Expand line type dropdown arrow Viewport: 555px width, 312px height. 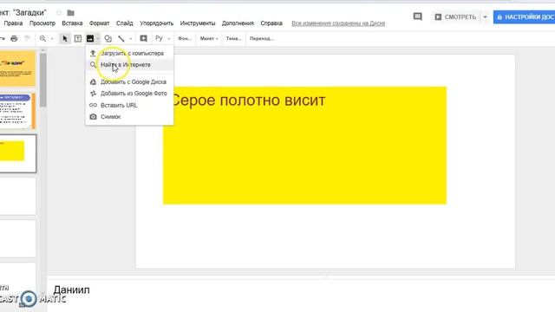pos(131,38)
